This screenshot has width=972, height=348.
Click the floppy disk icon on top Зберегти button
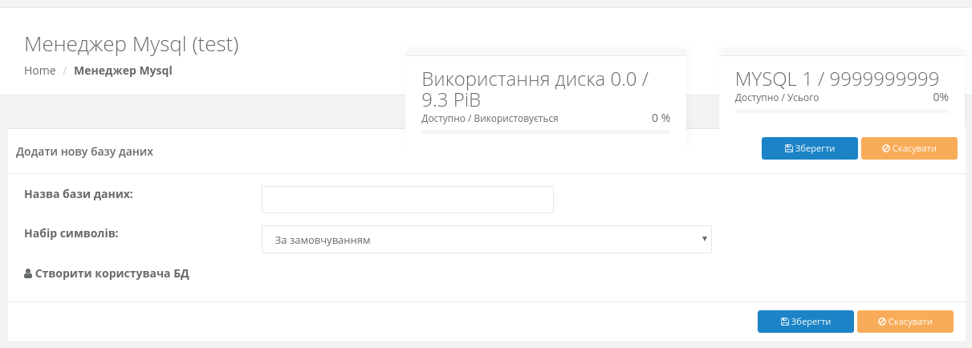[x=789, y=149]
